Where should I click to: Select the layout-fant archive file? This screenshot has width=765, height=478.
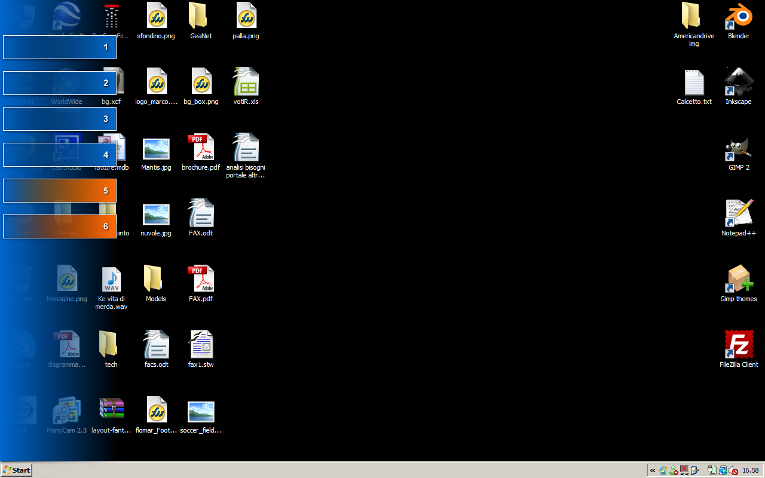coord(111,415)
